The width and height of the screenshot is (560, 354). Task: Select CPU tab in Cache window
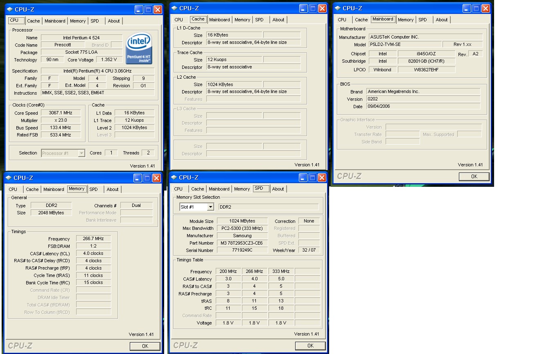click(179, 20)
